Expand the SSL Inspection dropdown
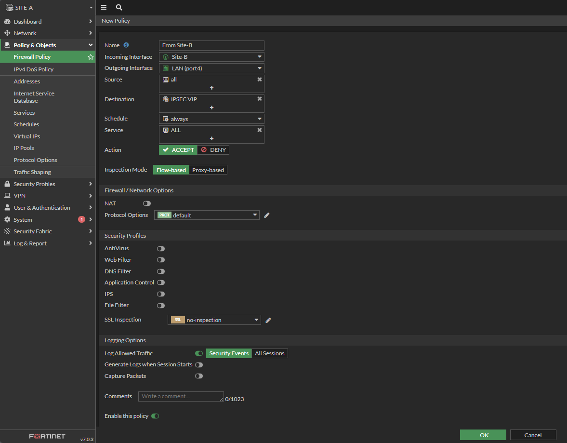The width and height of the screenshot is (567, 443). click(x=214, y=320)
